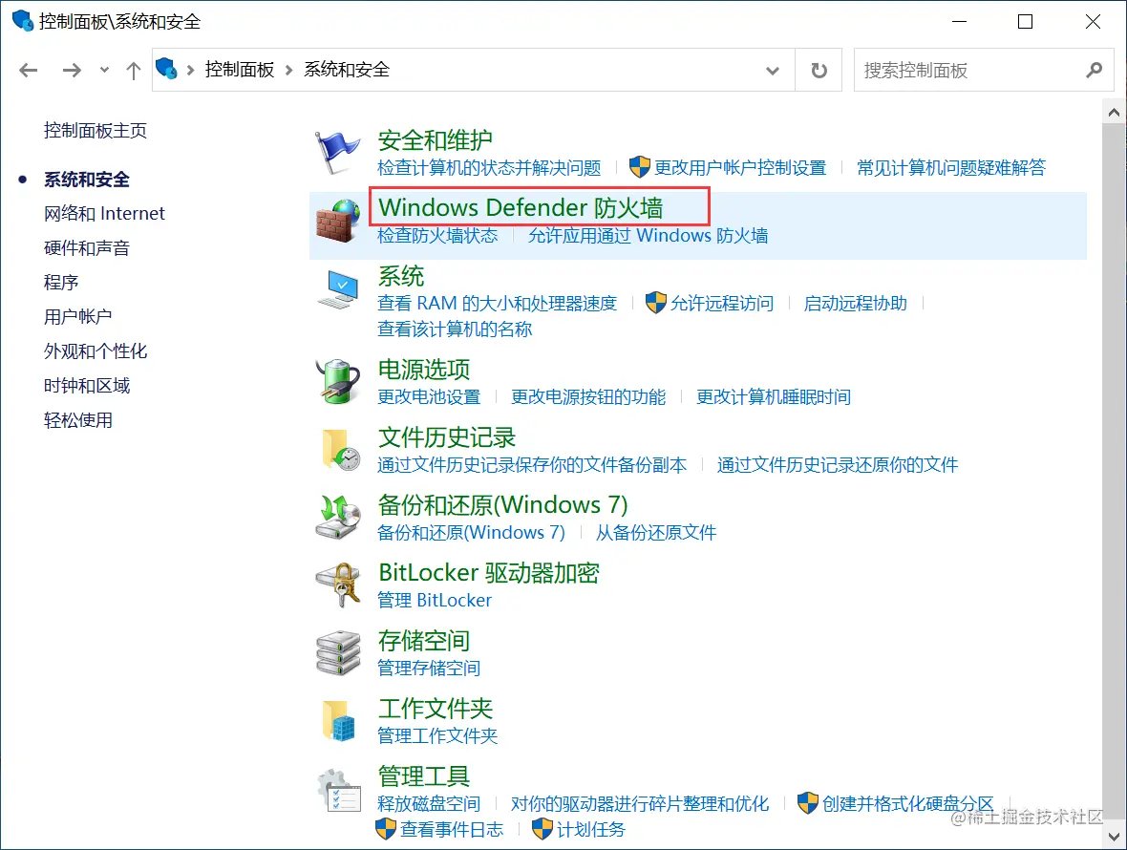Click the shield icon before 计划任务

pos(542,828)
